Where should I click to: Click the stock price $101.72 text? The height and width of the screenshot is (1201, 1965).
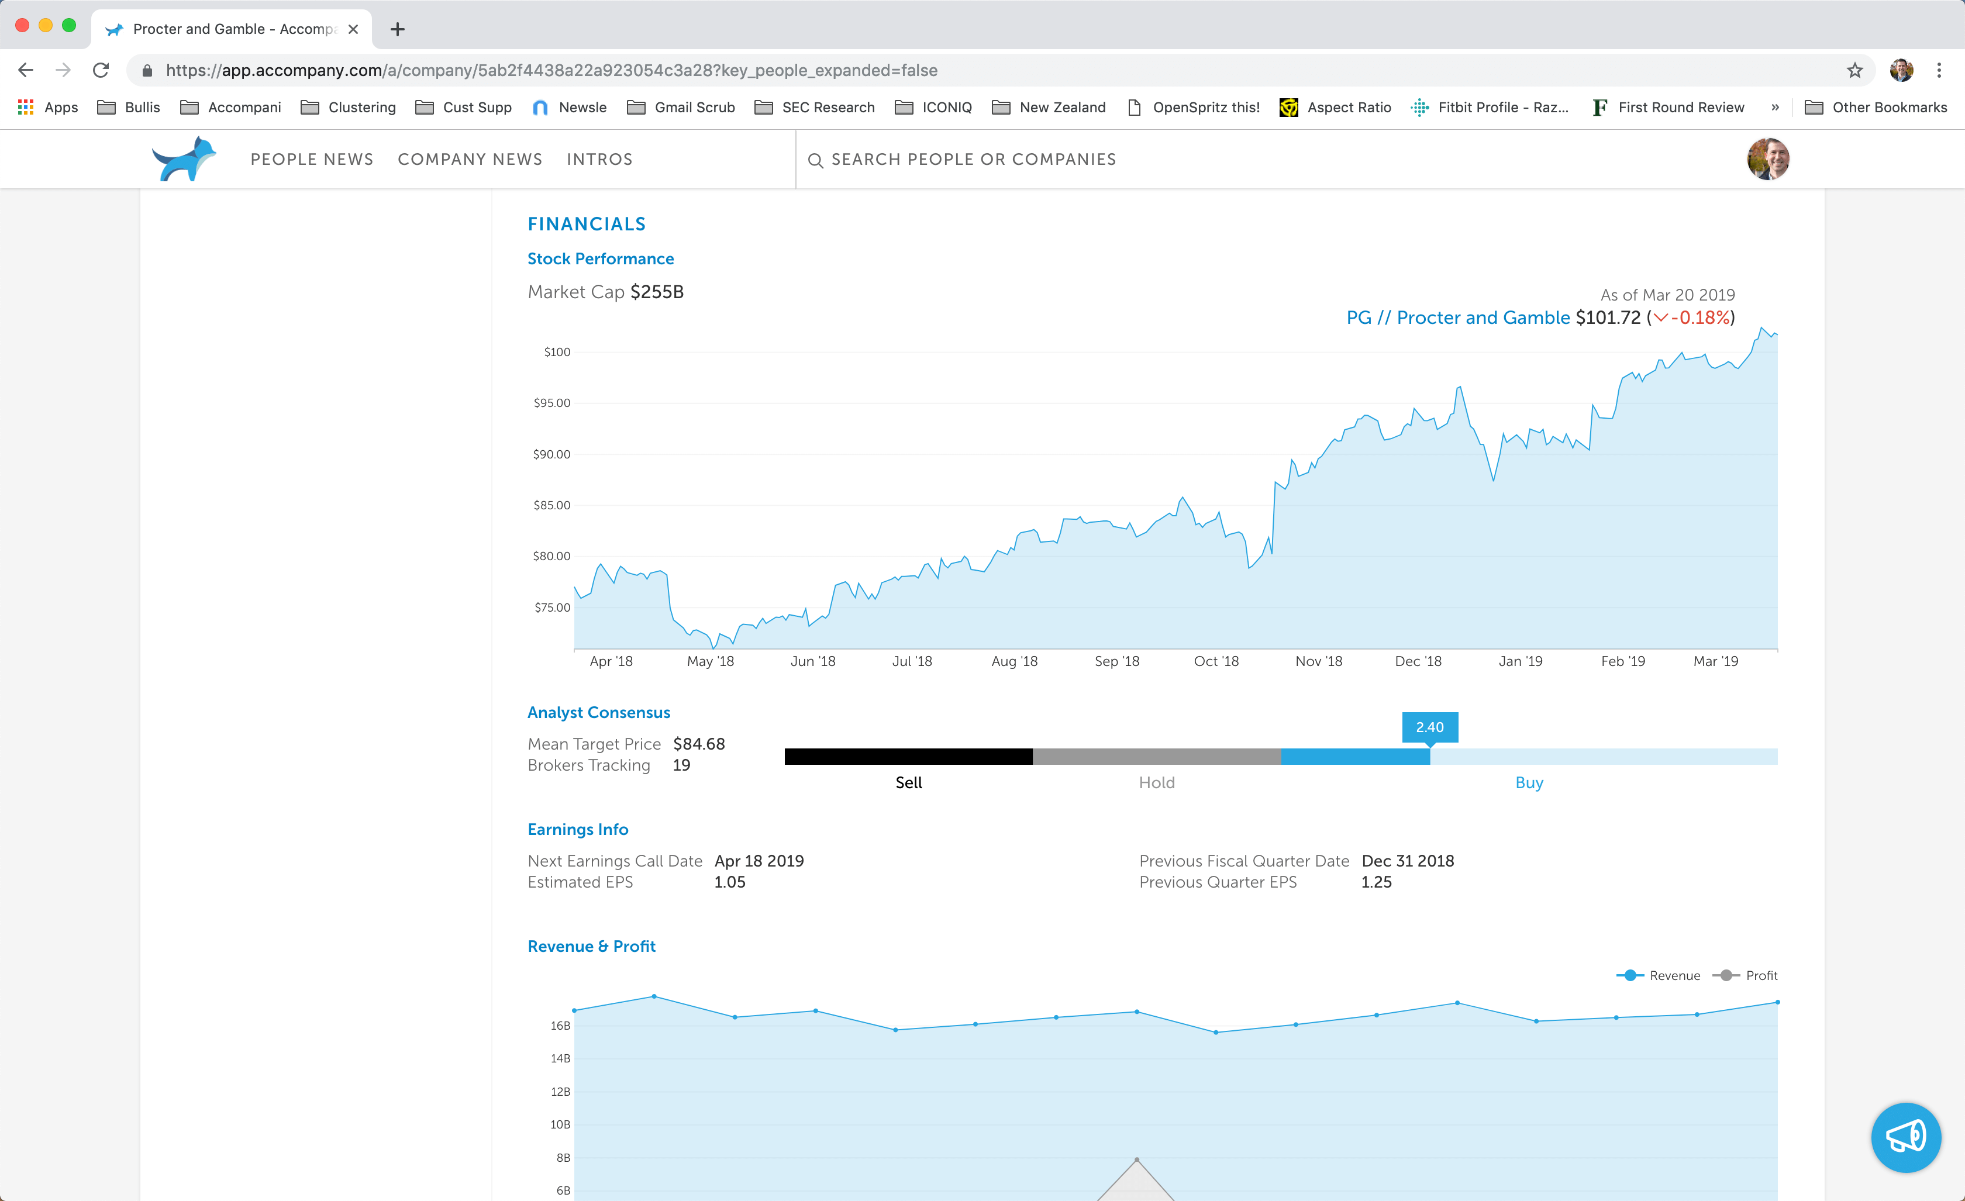1608,317
